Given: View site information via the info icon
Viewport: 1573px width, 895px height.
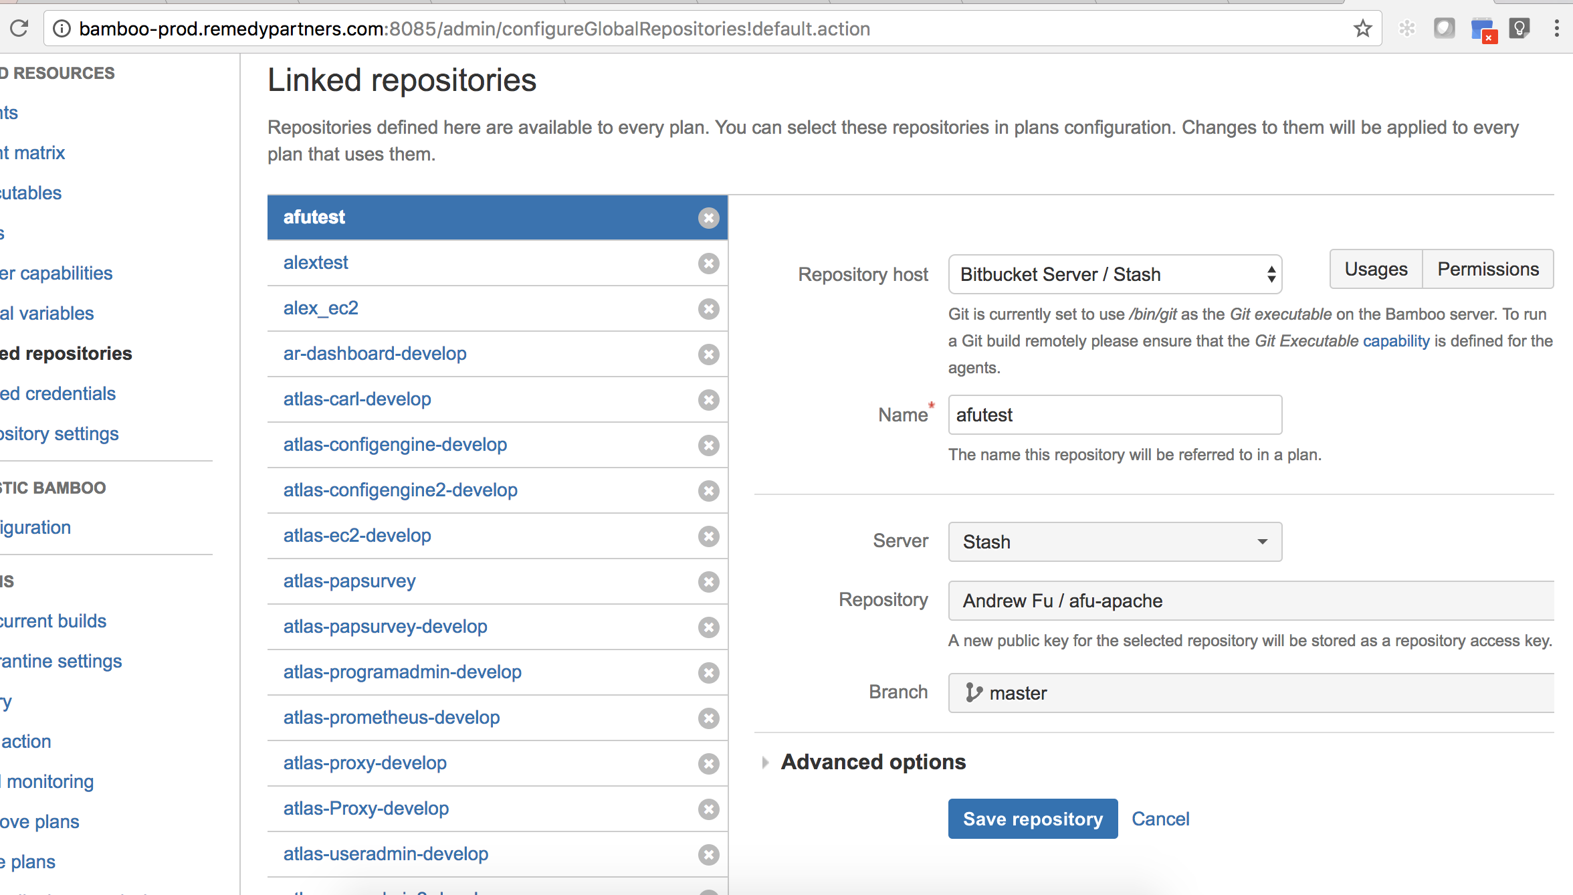Looking at the screenshot, I should coord(62,28).
